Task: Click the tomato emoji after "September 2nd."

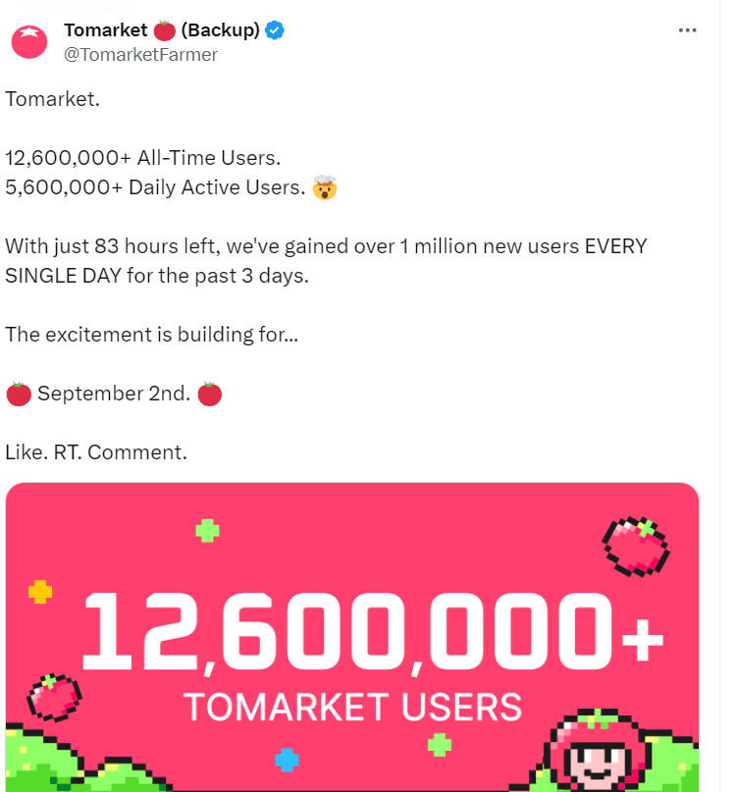Action: click(209, 394)
